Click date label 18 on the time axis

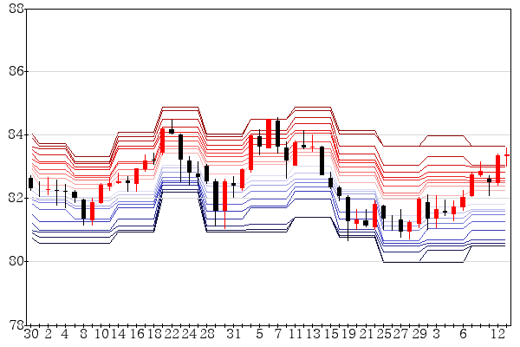point(154,334)
